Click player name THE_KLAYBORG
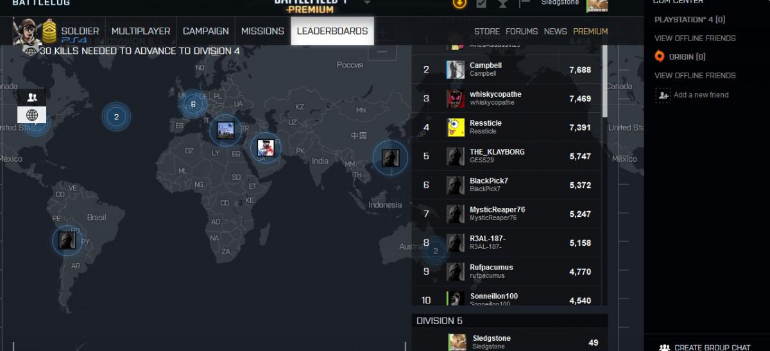The image size is (770, 351). 497,152
